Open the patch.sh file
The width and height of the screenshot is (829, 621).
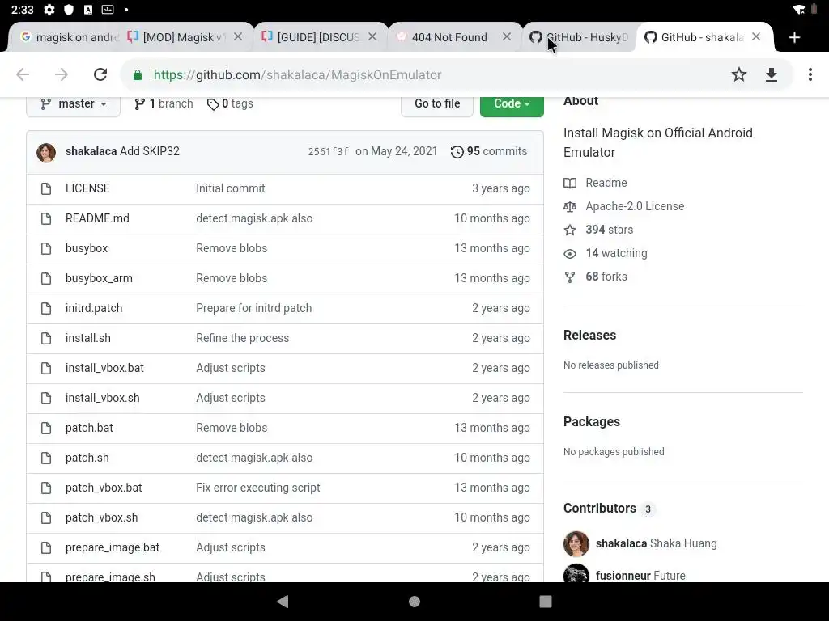(x=87, y=458)
